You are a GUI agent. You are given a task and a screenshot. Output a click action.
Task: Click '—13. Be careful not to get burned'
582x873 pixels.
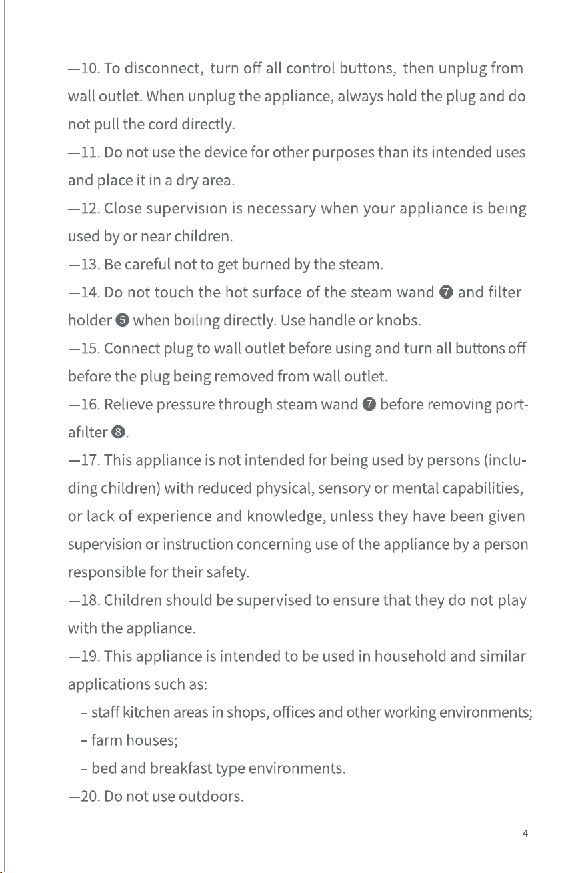pos(225,265)
